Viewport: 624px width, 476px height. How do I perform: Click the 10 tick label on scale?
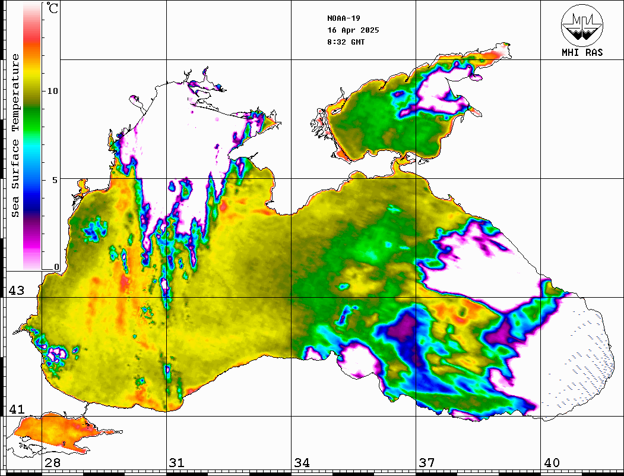[x=53, y=91]
